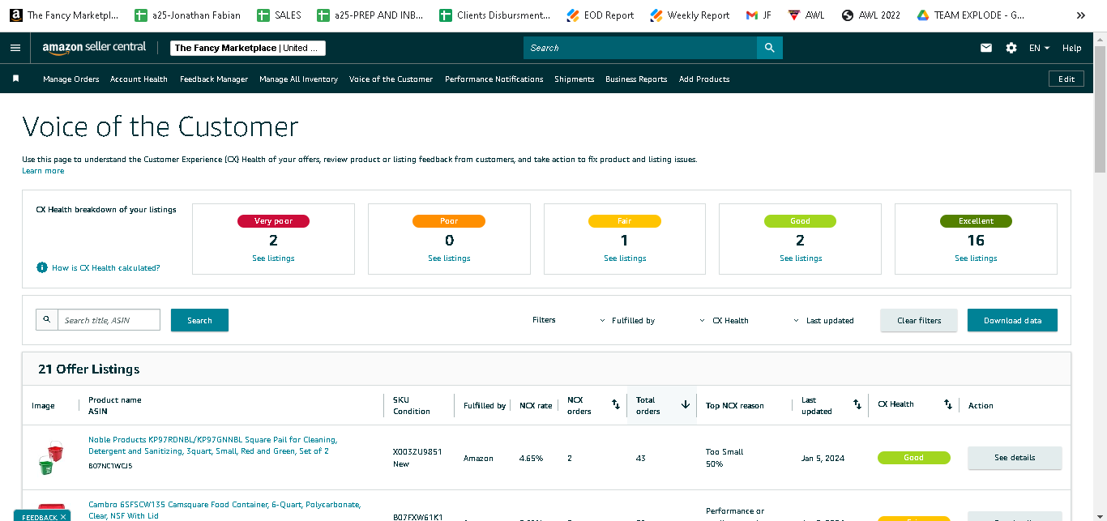Open Help link in header

(1071, 48)
